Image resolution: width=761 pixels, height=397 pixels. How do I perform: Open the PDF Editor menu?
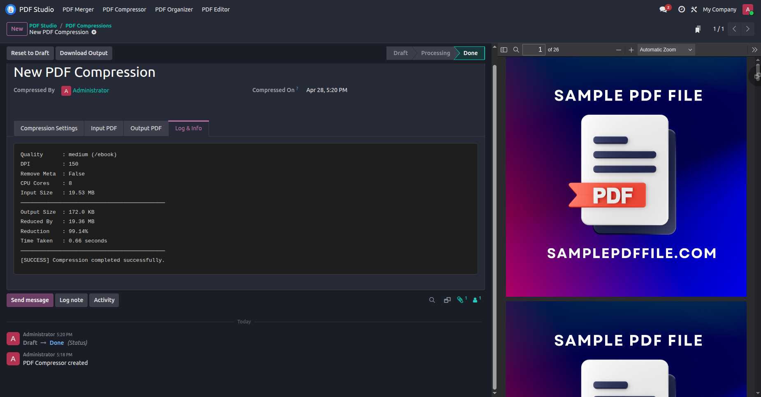click(x=216, y=9)
